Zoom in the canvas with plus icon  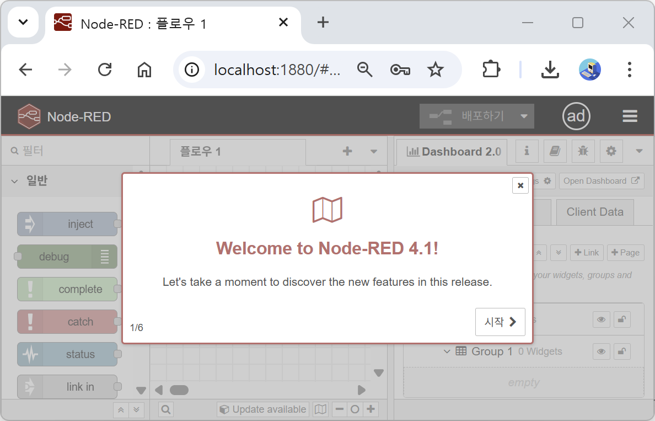(x=371, y=409)
